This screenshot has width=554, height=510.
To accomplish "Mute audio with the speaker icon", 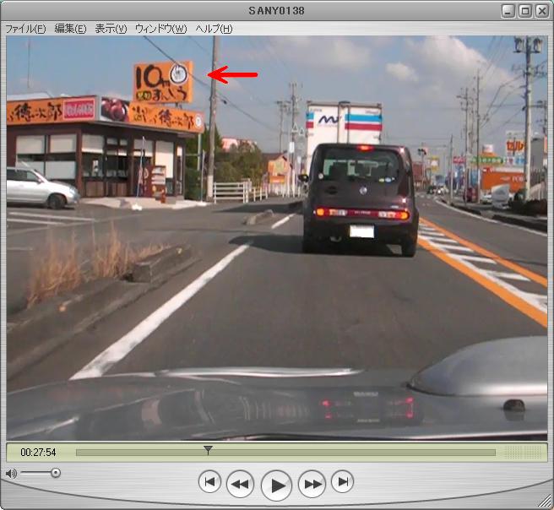I will point(11,474).
